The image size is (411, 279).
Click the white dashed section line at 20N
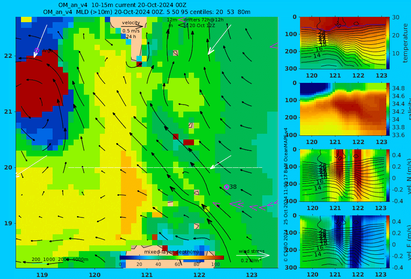[x=165, y=167]
